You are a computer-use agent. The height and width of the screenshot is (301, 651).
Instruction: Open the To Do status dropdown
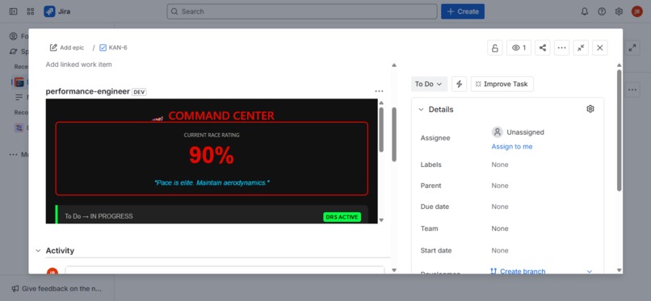click(430, 84)
